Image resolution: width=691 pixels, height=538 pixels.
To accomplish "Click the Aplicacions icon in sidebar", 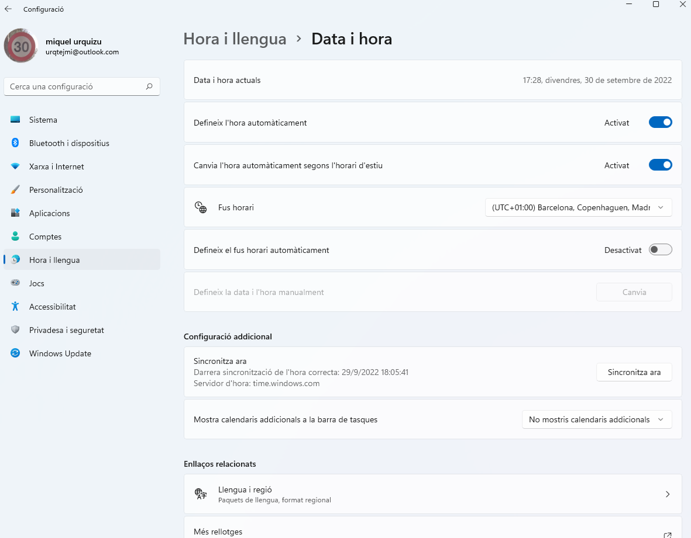I will click(x=16, y=213).
